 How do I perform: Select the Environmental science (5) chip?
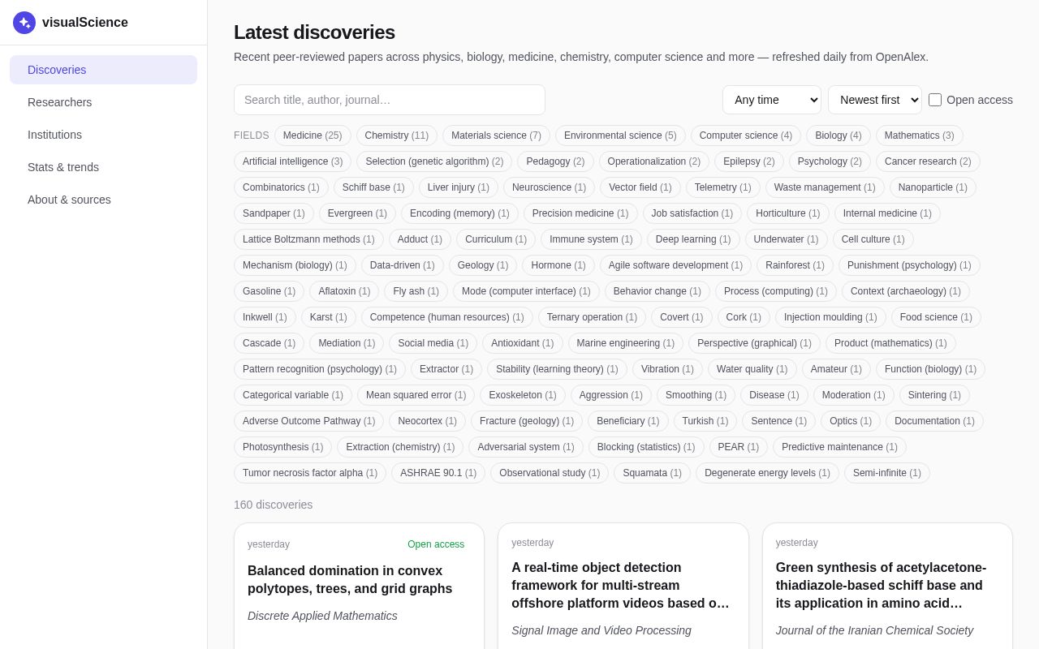[620, 135]
